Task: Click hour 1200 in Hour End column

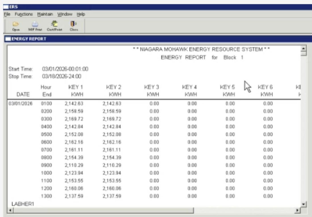Action: point(46,188)
